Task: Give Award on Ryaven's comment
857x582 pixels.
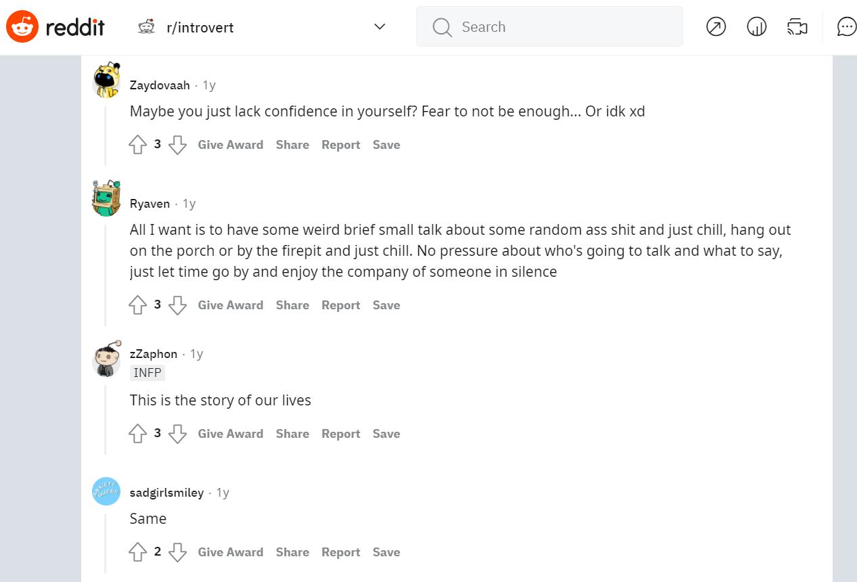Action: [230, 305]
